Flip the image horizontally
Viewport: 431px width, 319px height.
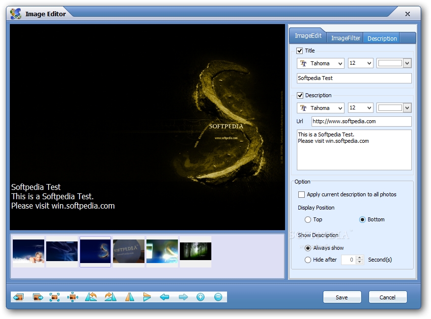129,297
